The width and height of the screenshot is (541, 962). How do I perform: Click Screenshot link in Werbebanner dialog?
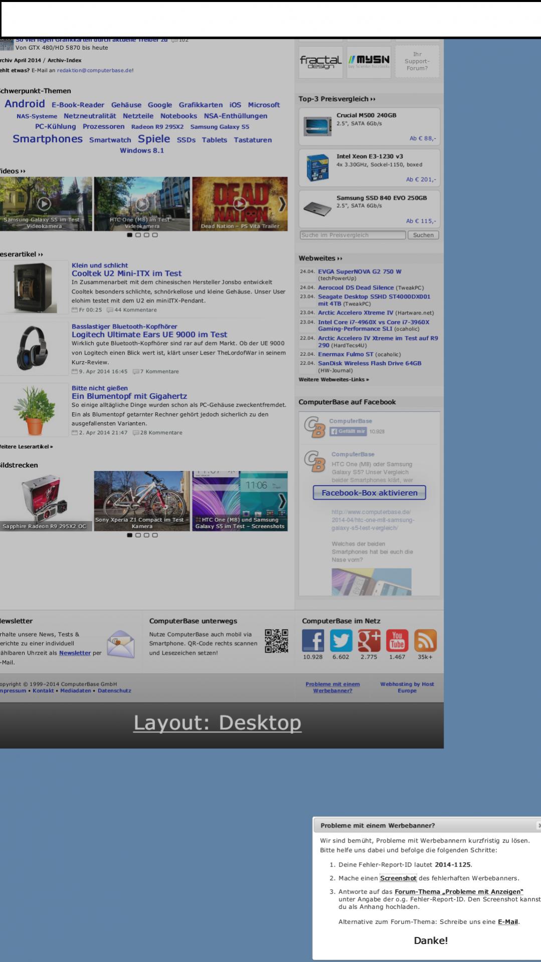[398, 878]
